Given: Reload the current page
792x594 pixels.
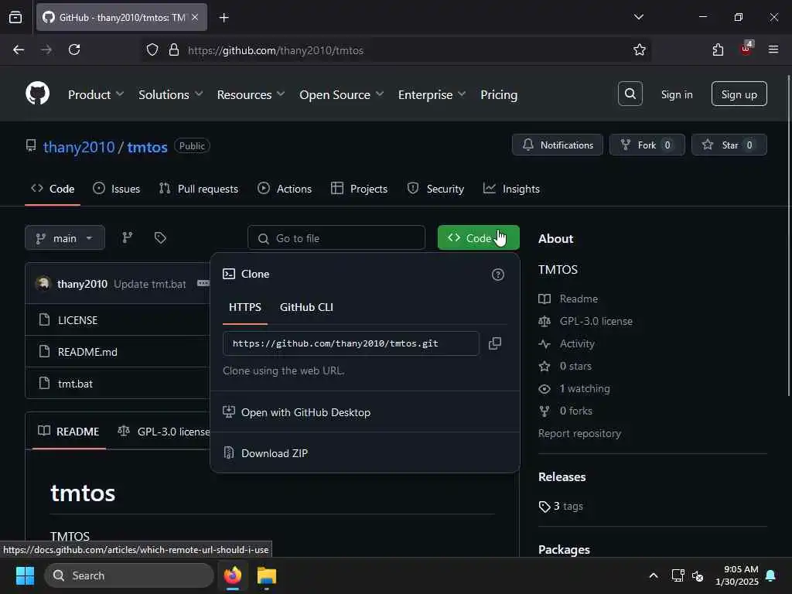Looking at the screenshot, I should pyautogui.click(x=74, y=50).
